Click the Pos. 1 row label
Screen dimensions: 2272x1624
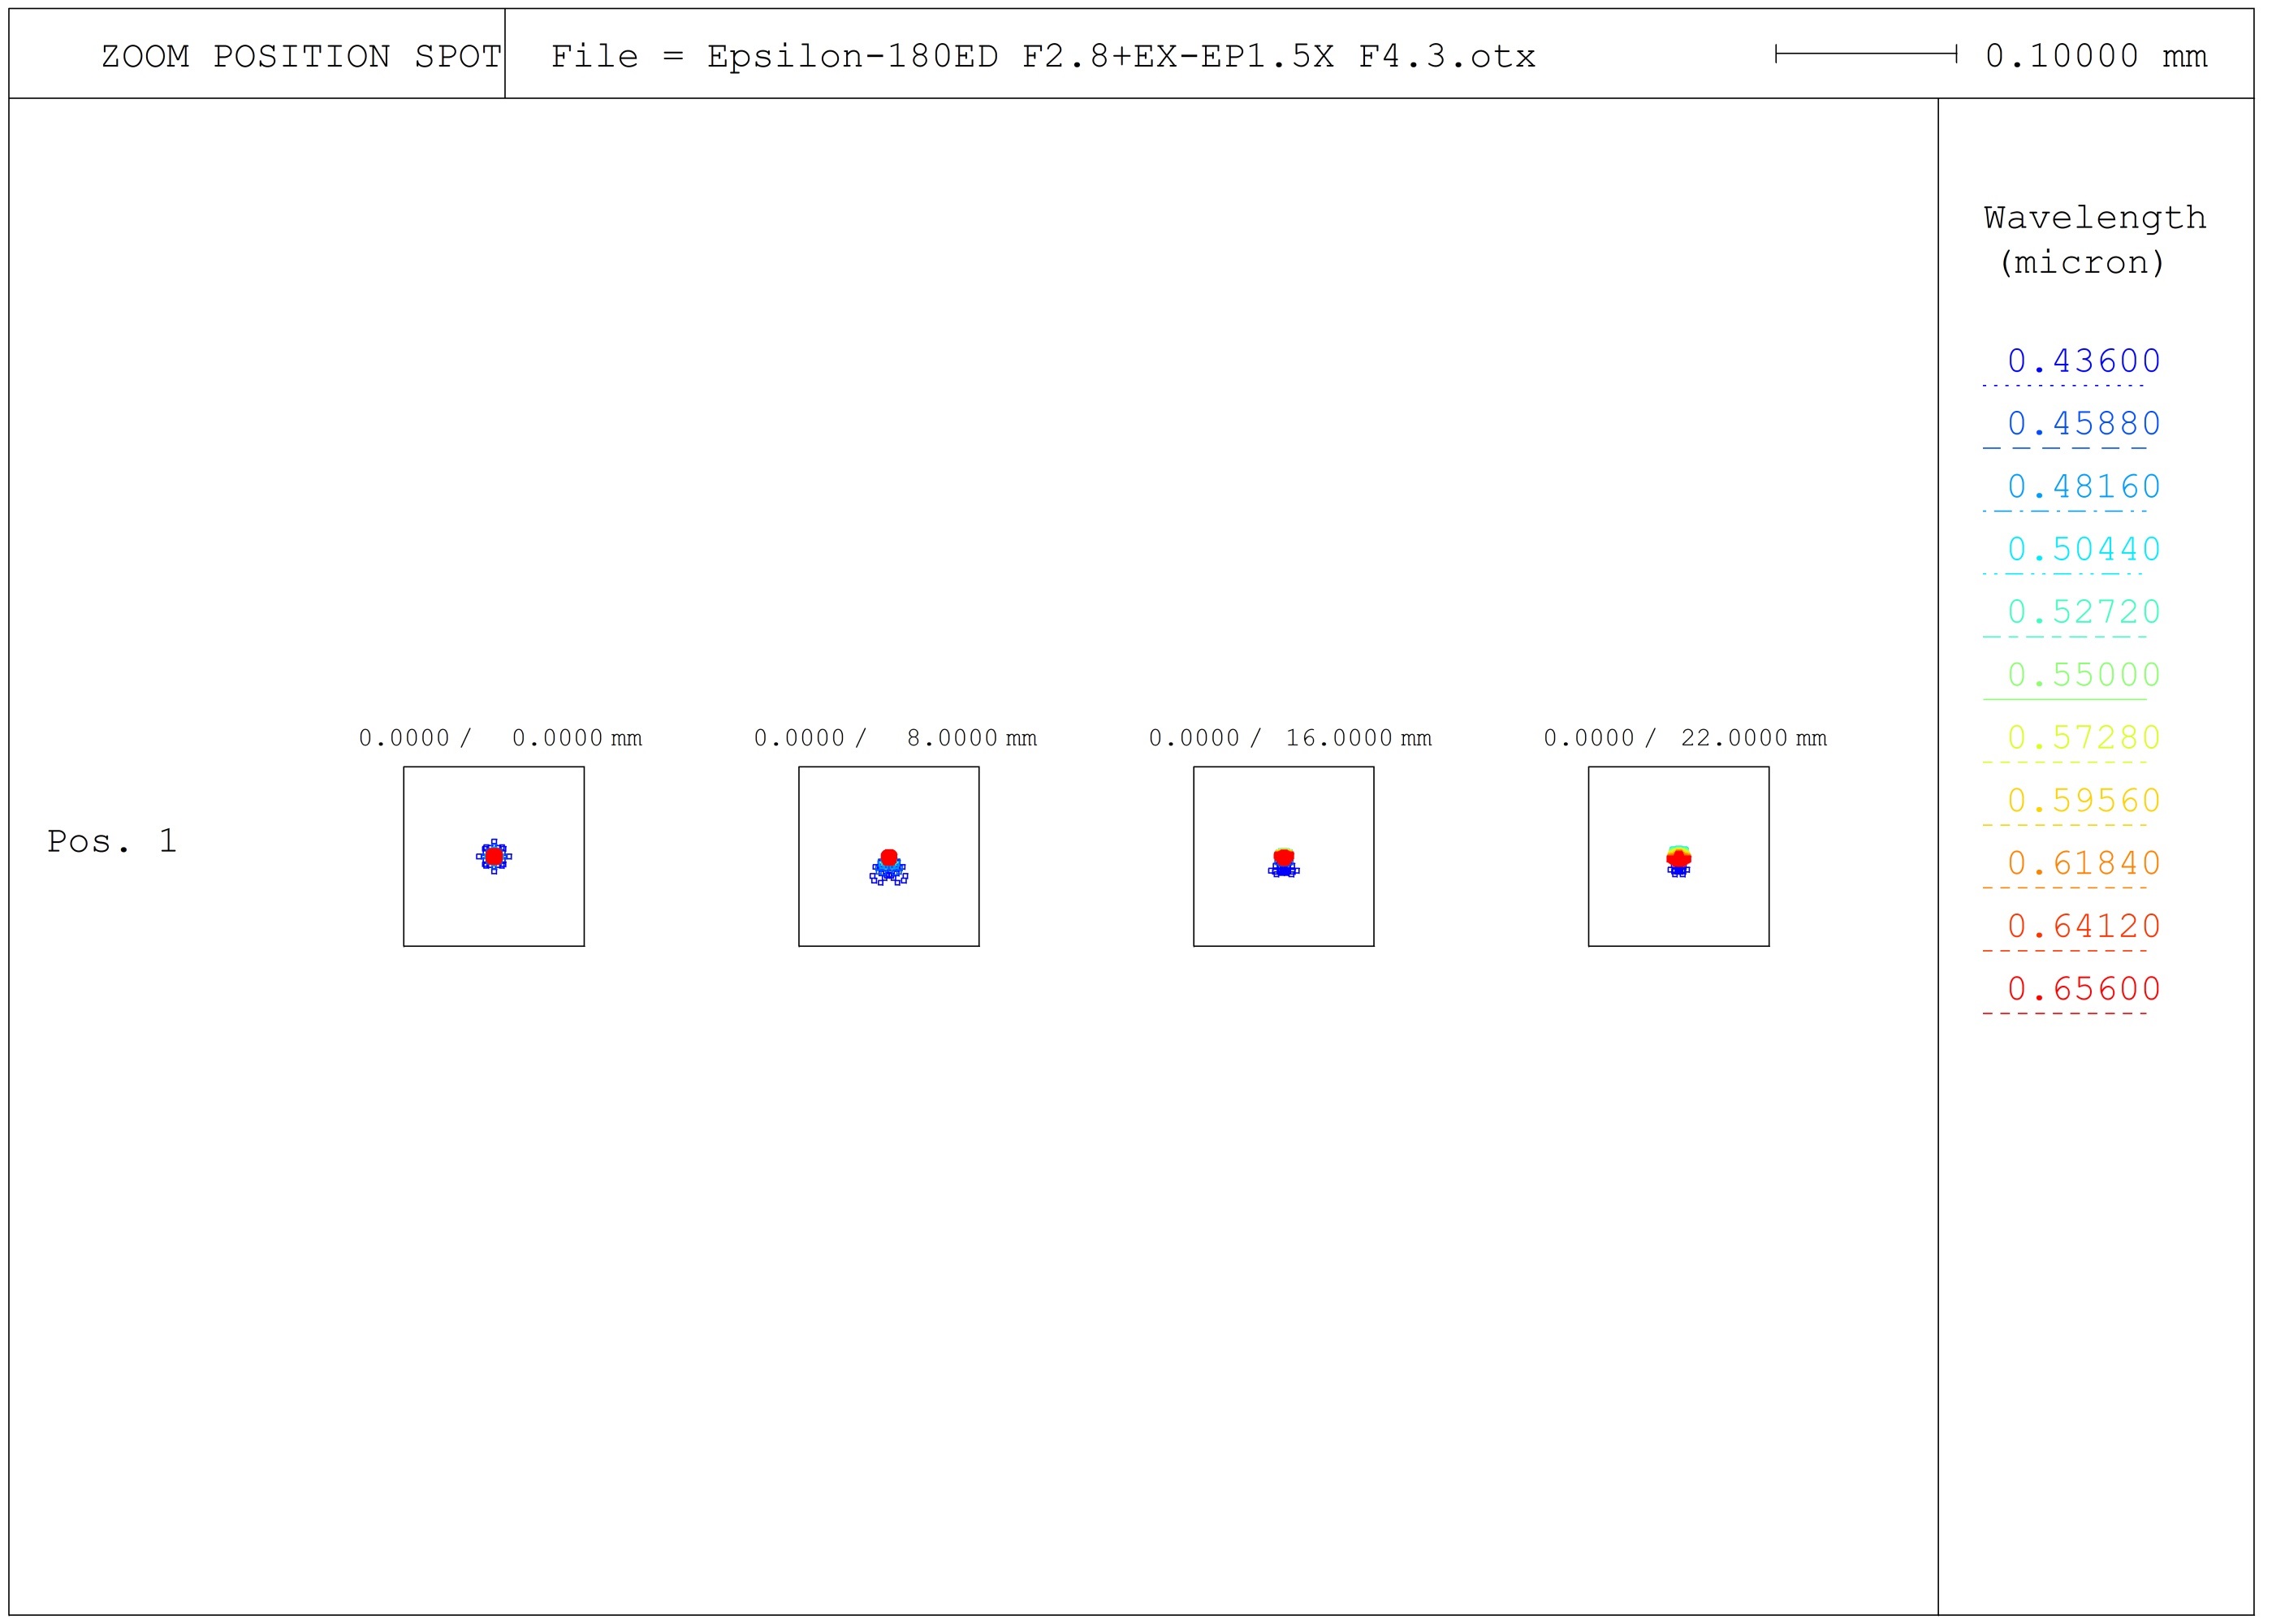pyautogui.click(x=112, y=842)
